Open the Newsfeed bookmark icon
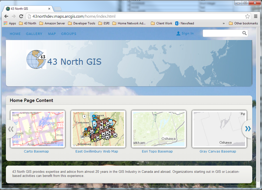Image resolution: width=262 pixels, height=190 pixels. [177, 23]
